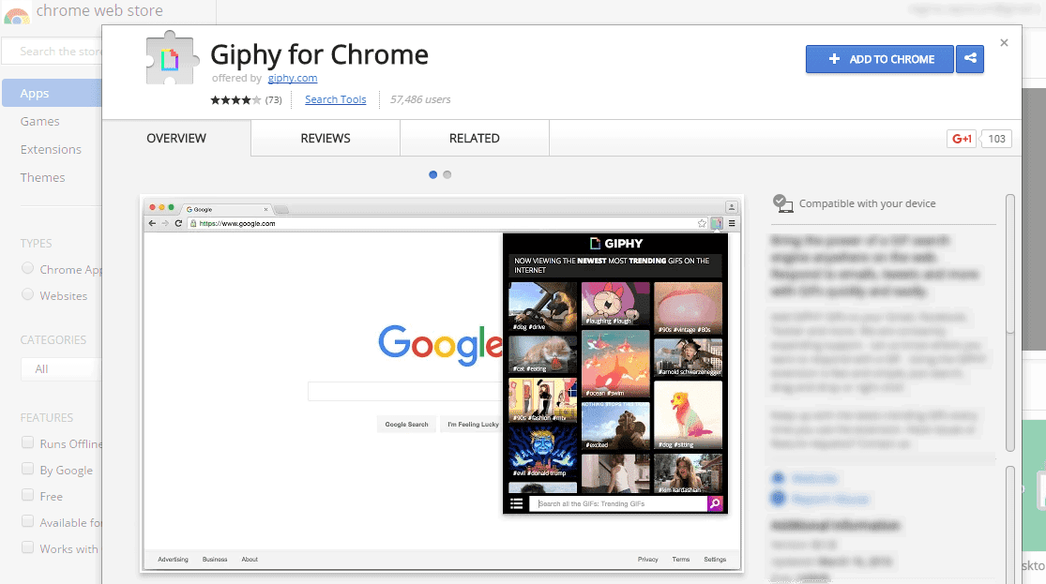Click the 57,486 users text
Screen dimensions: 1046x584
pos(420,99)
